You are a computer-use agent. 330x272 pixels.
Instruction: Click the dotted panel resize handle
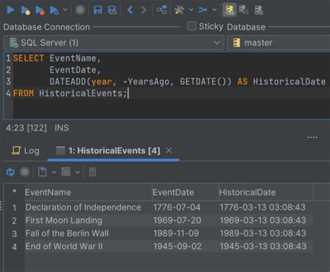point(312,137)
